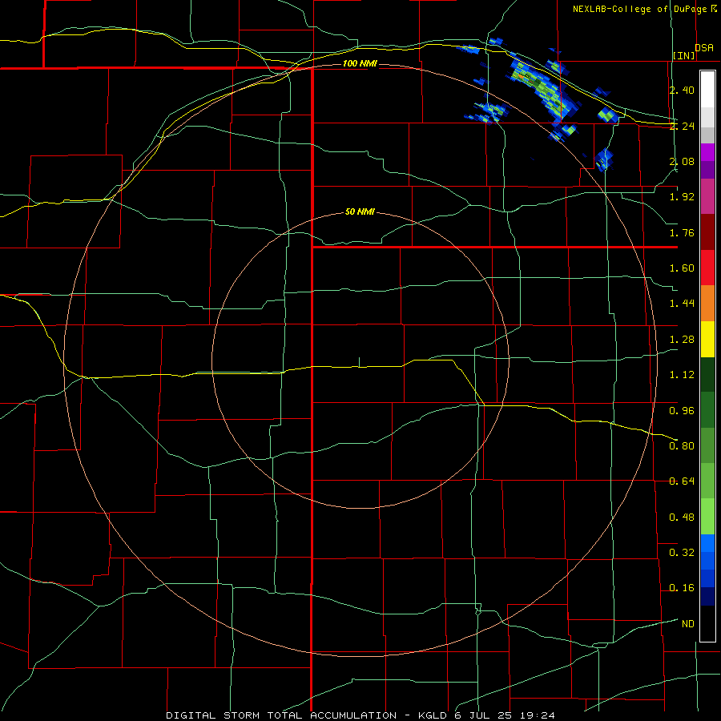Click the 1.92 scale value
The height and width of the screenshot is (721, 721).
(x=682, y=197)
